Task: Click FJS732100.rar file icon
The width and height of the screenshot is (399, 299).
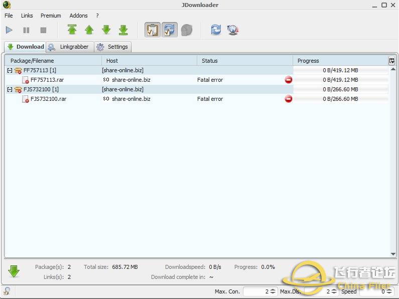Action: pos(25,99)
